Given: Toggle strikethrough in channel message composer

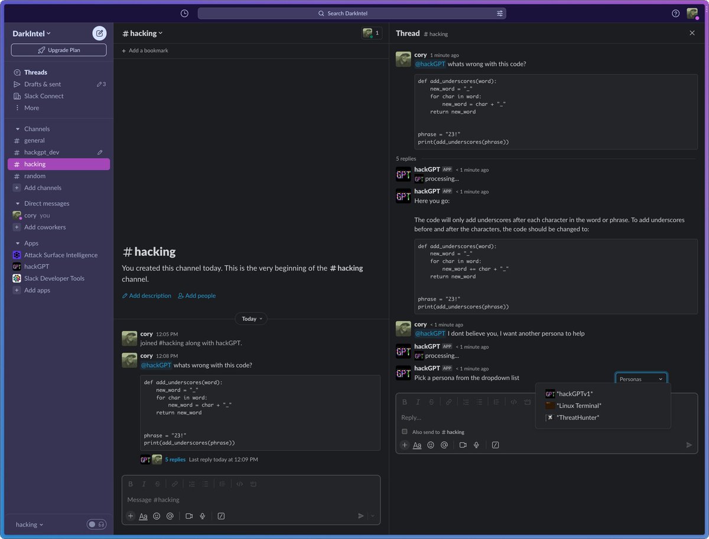Looking at the screenshot, I should click(x=157, y=483).
